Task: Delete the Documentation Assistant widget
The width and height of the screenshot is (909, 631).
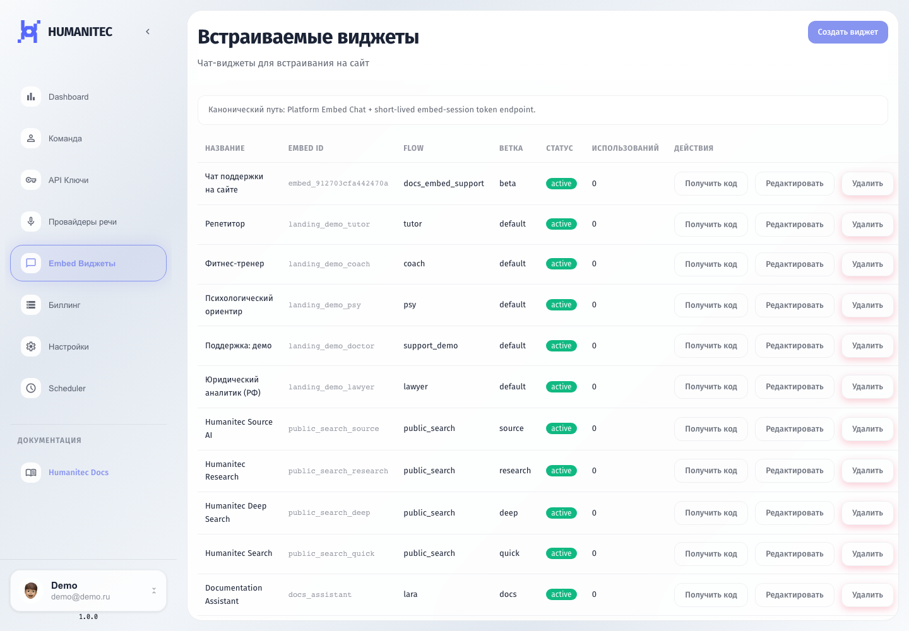Action: pos(867,595)
